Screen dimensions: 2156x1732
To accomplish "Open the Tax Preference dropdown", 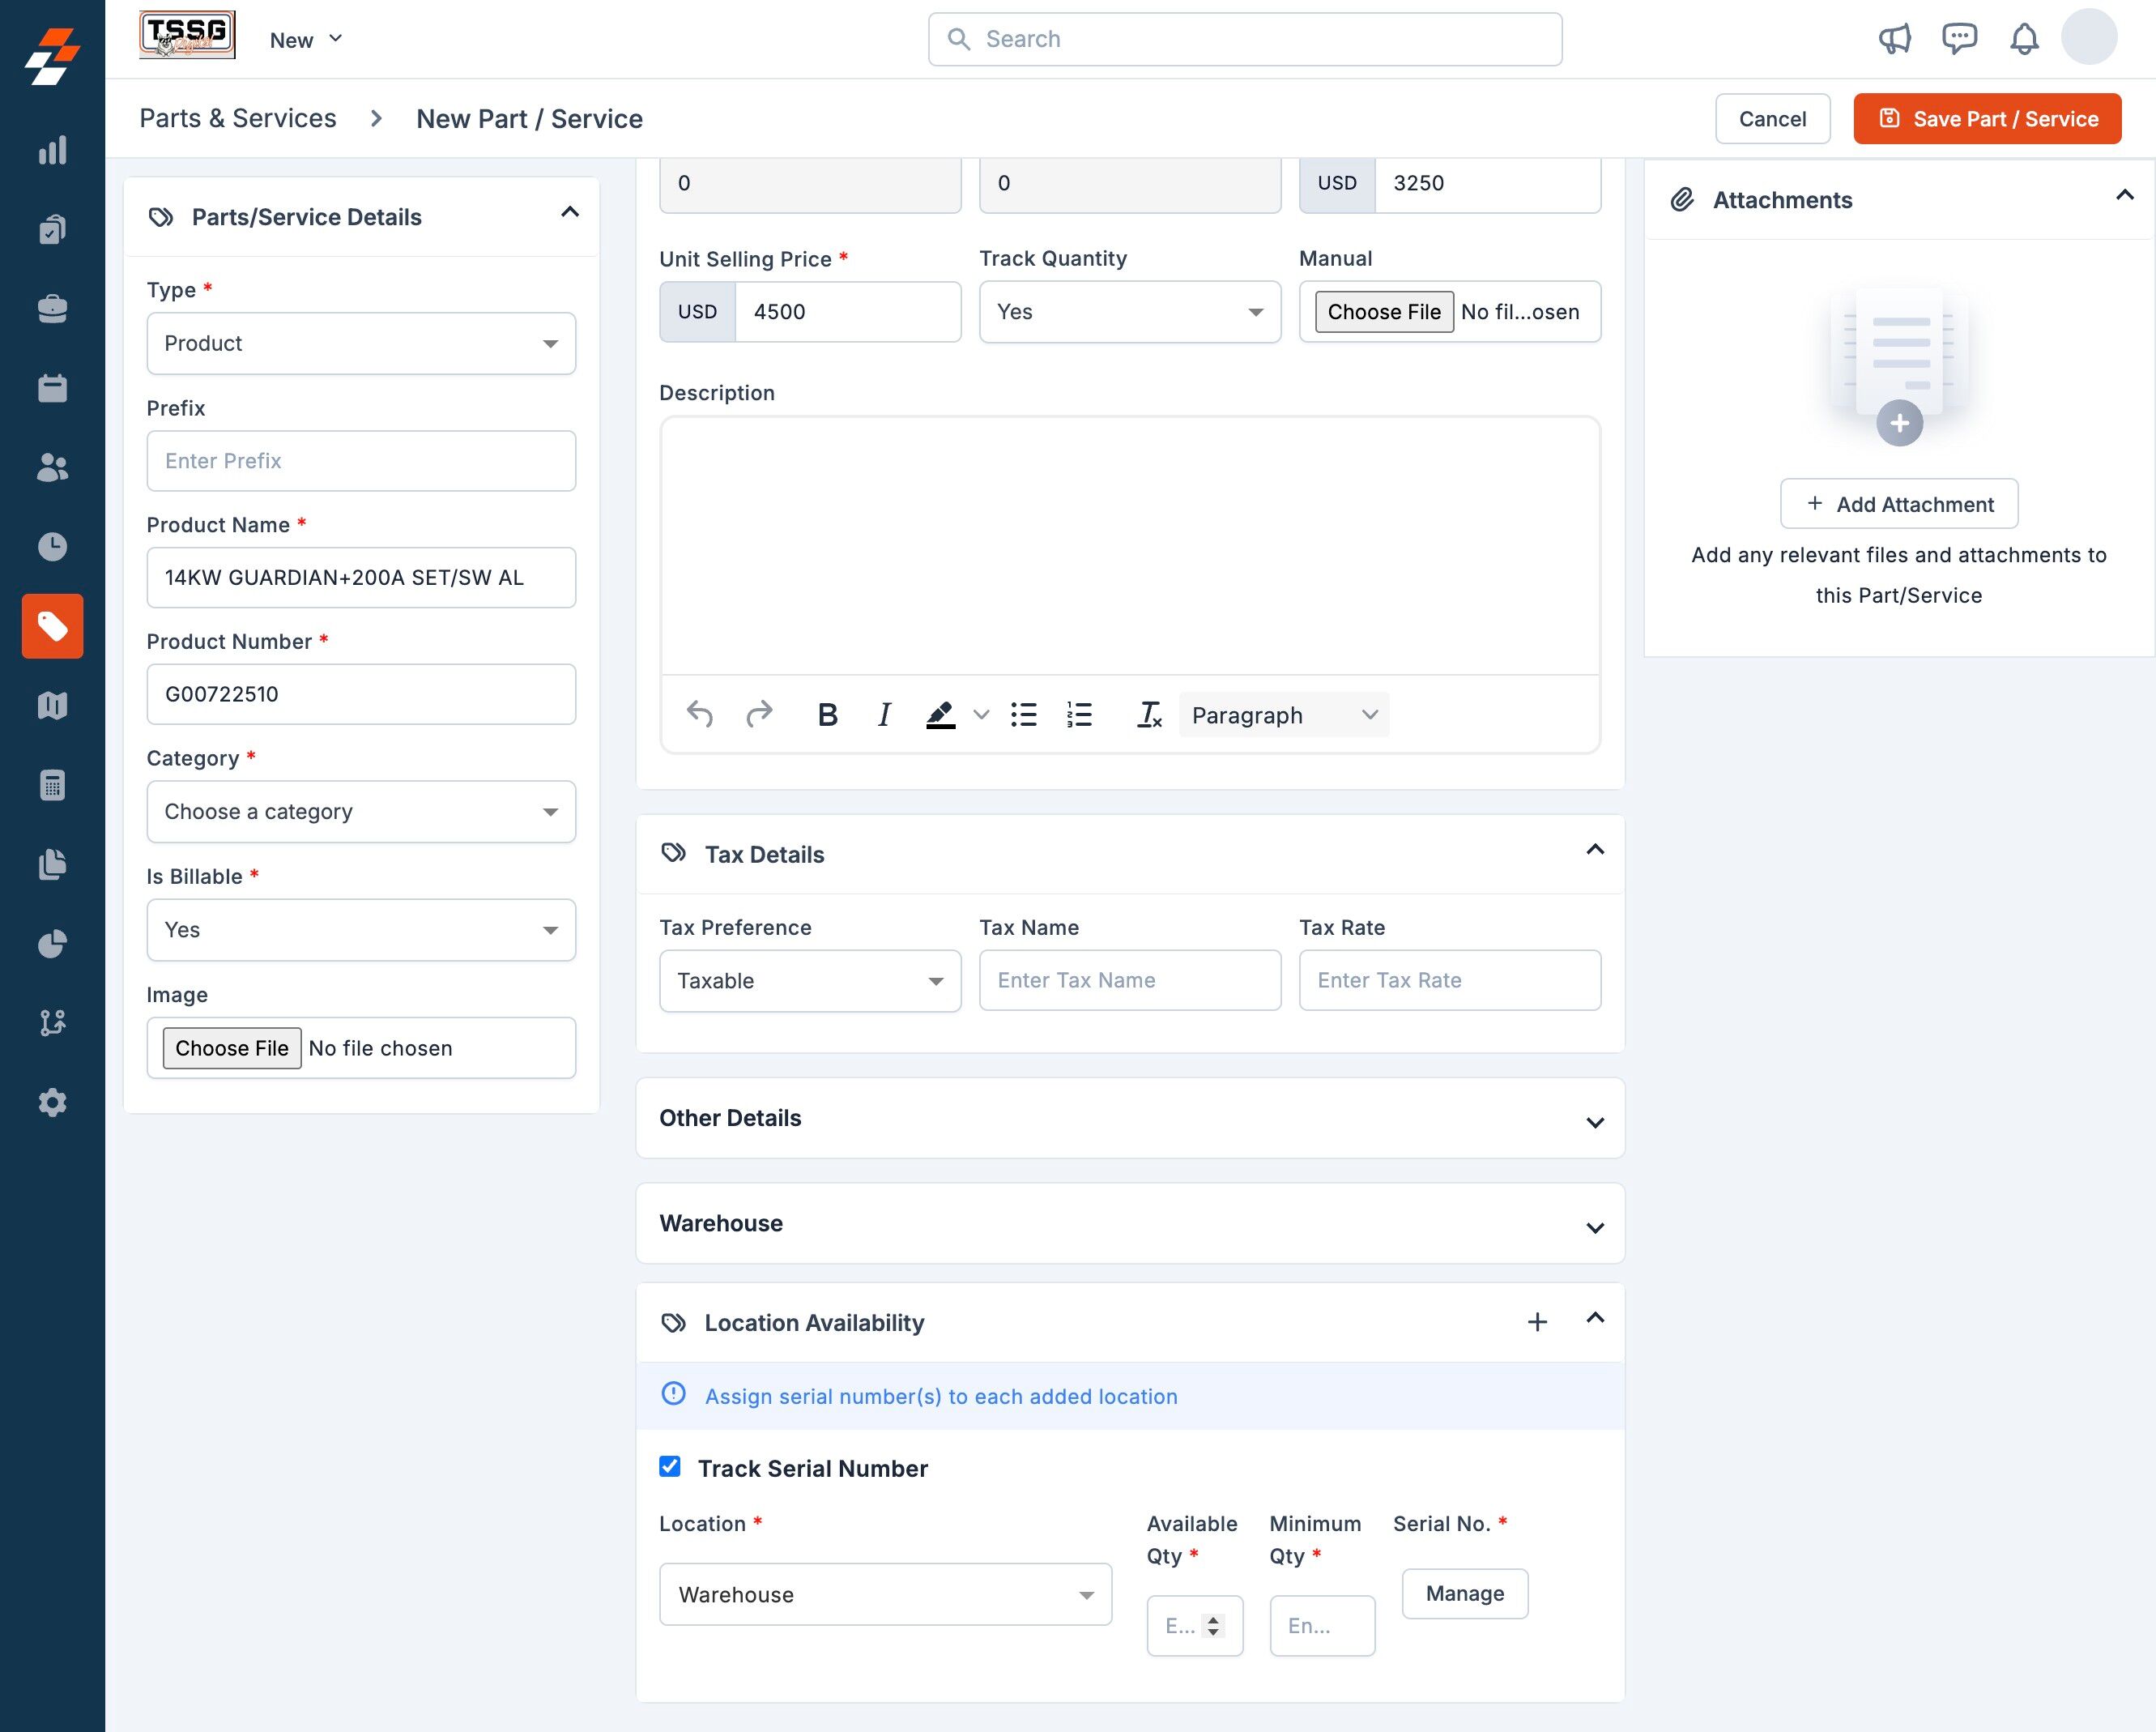I will click(x=810, y=981).
